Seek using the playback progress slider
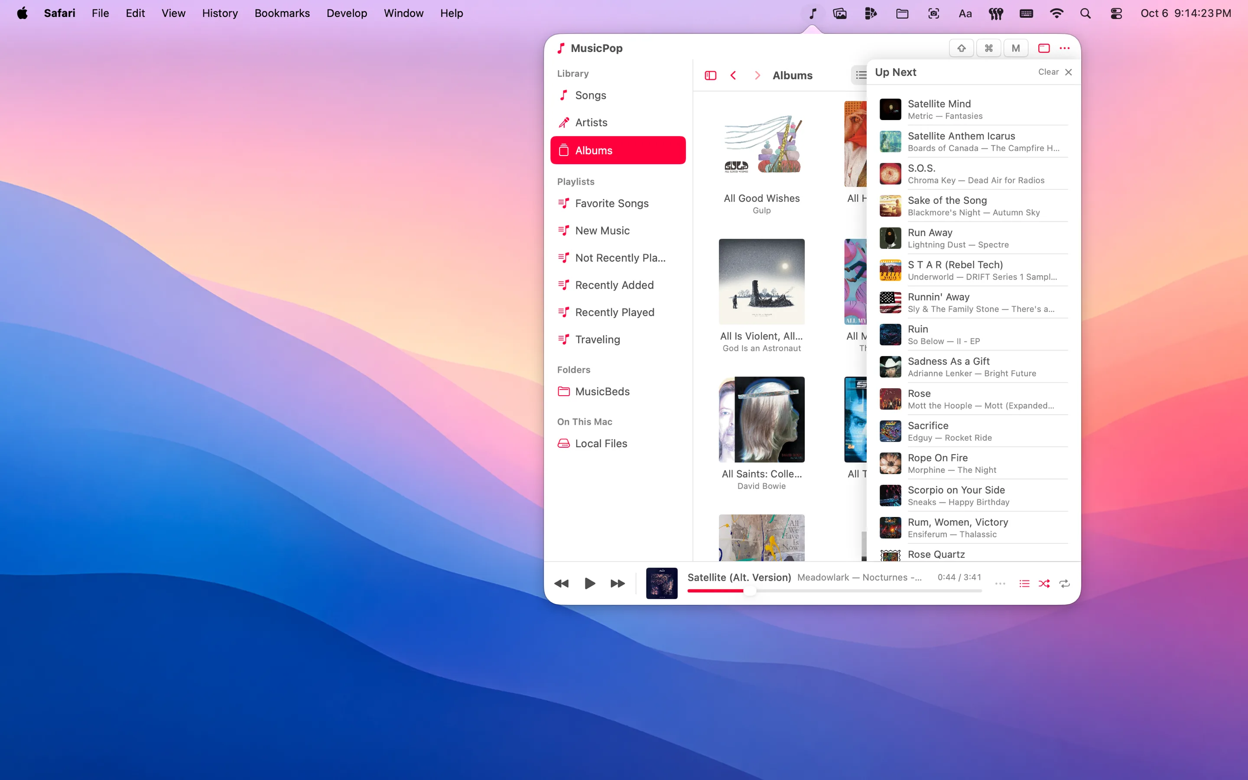The height and width of the screenshot is (780, 1248). tap(835, 591)
